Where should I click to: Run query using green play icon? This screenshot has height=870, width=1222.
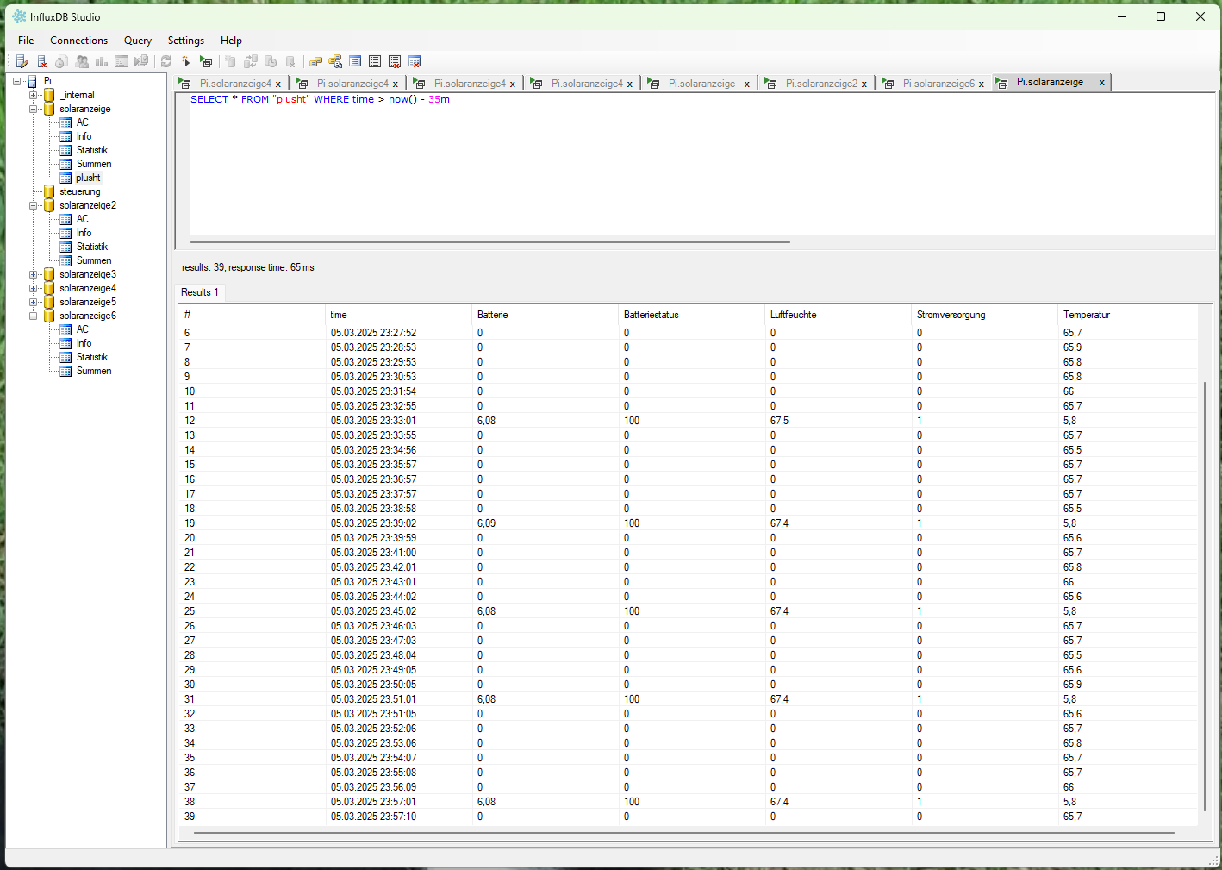(206, 61)
